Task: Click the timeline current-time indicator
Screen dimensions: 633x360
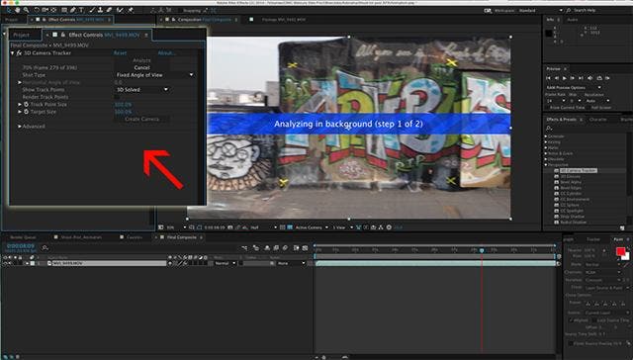Action: pyautogui.click(x=482, y=250)
